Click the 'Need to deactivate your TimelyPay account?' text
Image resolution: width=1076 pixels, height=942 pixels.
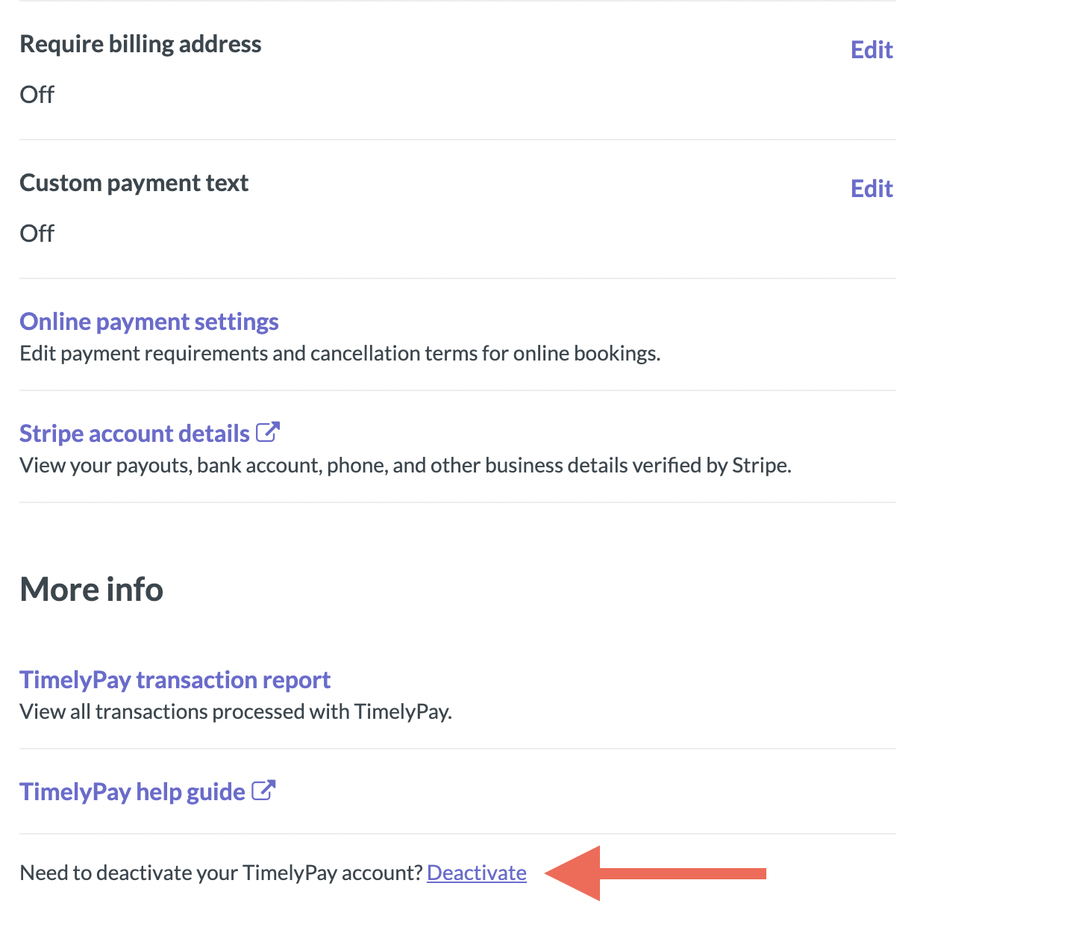[x=222, y=873]
